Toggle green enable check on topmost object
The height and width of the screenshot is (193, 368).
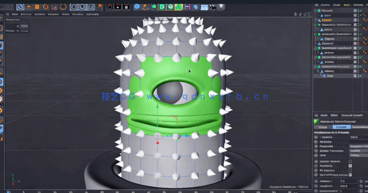(x=361, y=11)
